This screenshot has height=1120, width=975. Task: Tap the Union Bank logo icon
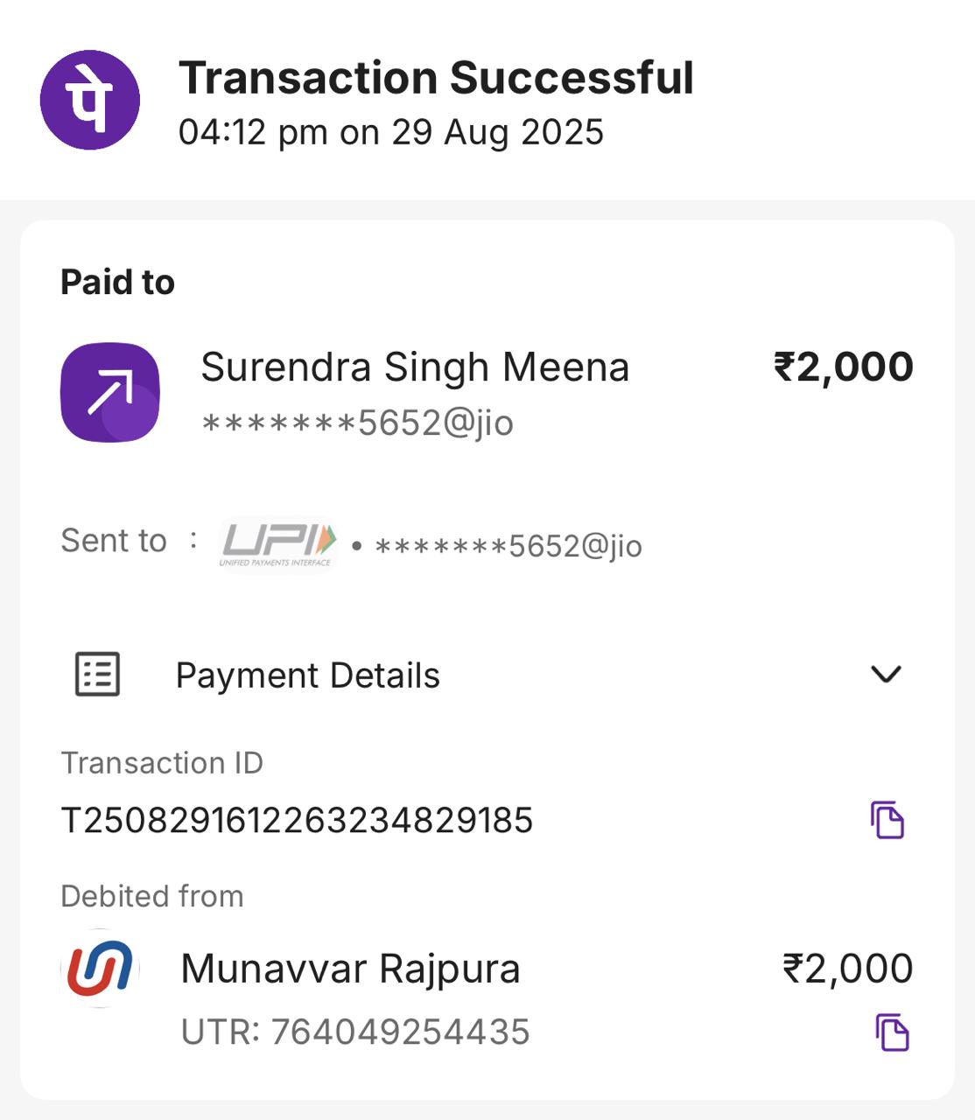tap(100, 969)
